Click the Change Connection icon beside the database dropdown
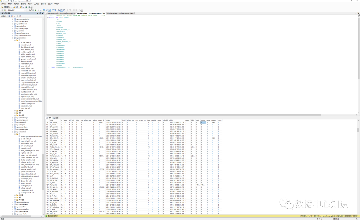Screen dimensions: 360x220 click(5, 10)
